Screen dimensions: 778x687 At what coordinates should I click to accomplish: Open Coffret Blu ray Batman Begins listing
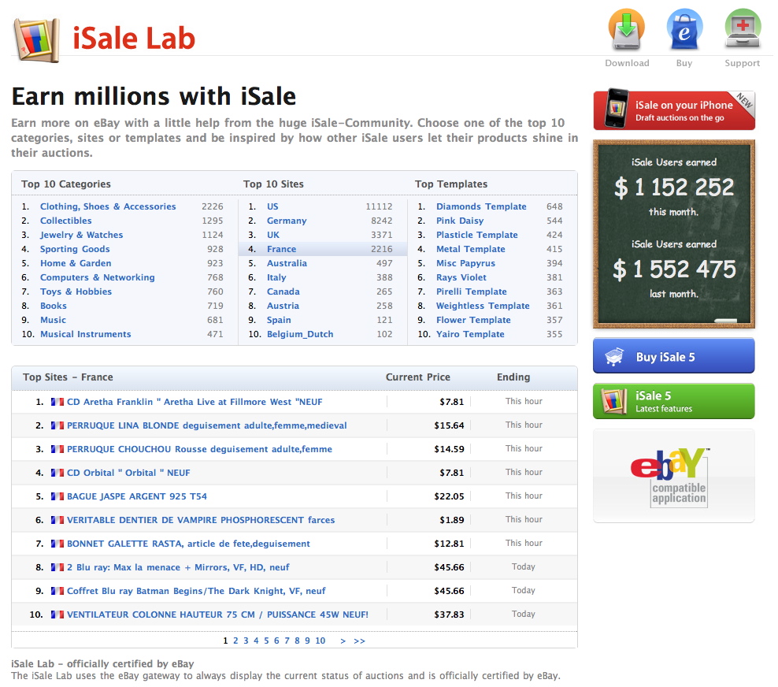196,591
